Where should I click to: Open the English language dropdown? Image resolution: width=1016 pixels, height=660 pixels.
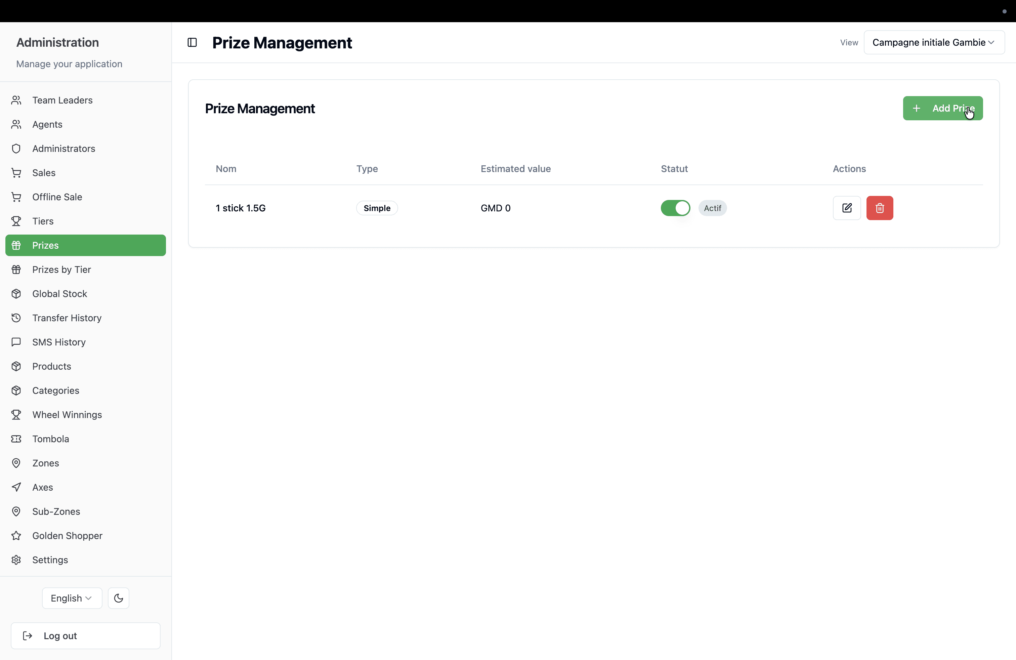(72, 598)
